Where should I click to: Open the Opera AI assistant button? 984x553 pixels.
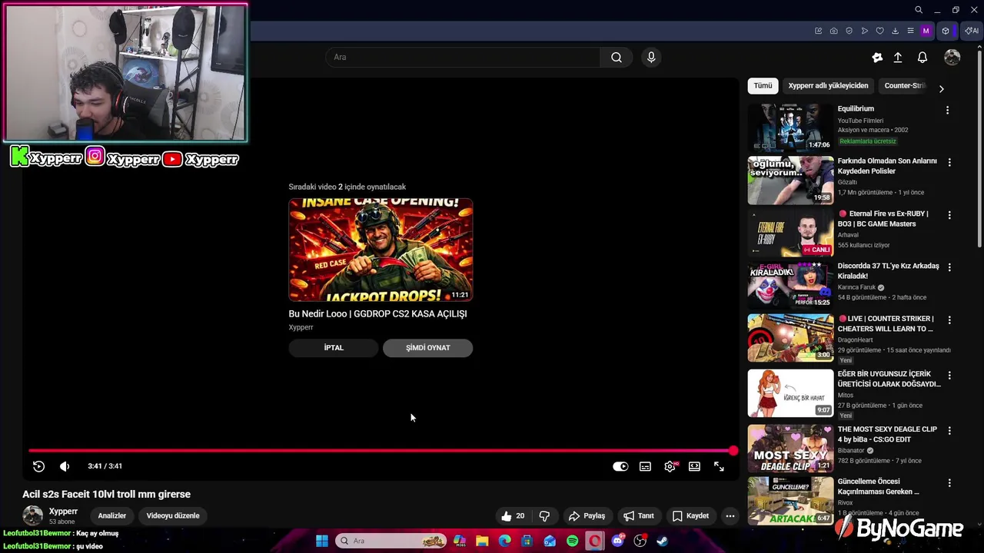pyautogui.click(x=972, y=31)
